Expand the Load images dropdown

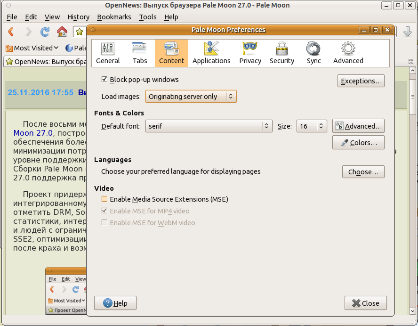tap(191, 97)
